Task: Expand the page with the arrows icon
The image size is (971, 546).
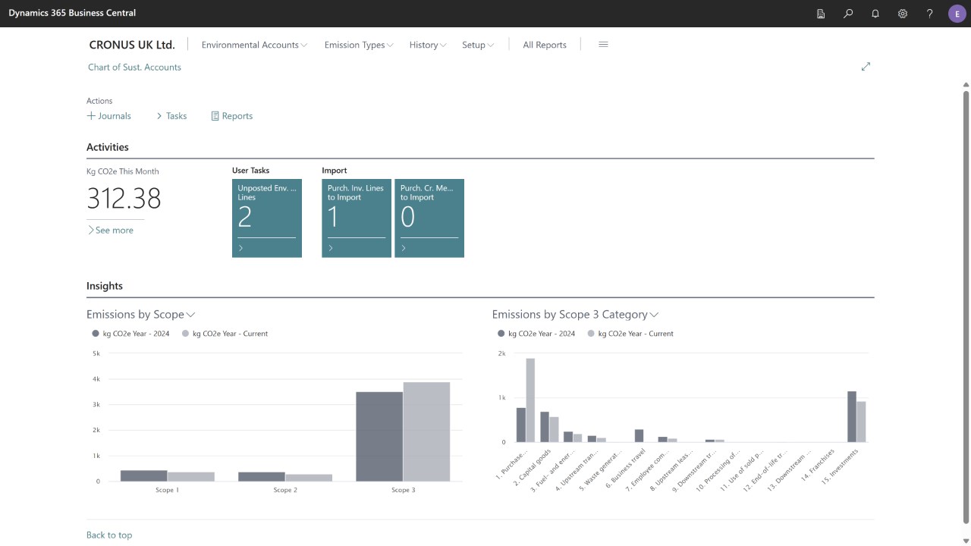Action: tap(866, 67)
